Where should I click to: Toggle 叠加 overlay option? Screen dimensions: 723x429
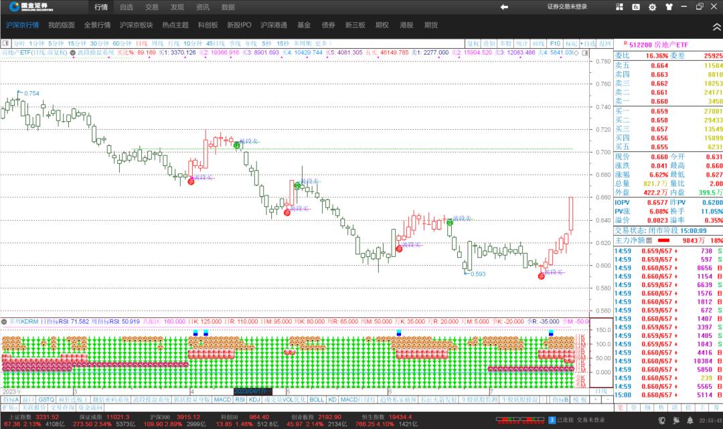click(x=489, y=43)
